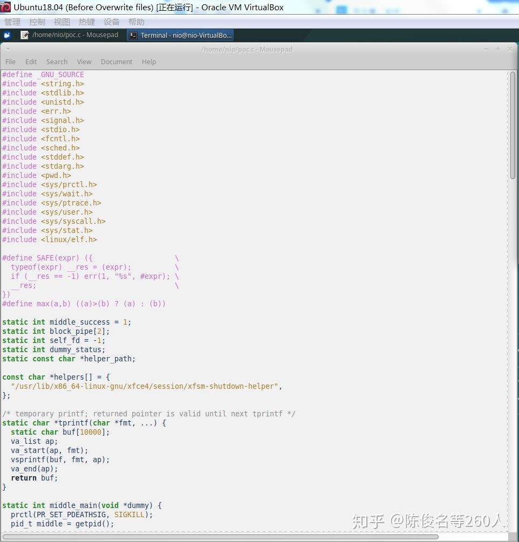Click '#define max(a,b)' line

84,304
